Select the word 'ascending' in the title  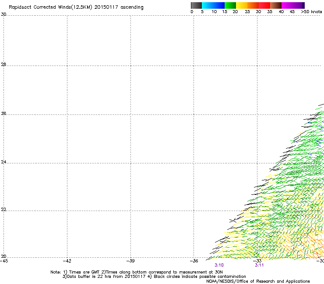(x=132, y=7)
